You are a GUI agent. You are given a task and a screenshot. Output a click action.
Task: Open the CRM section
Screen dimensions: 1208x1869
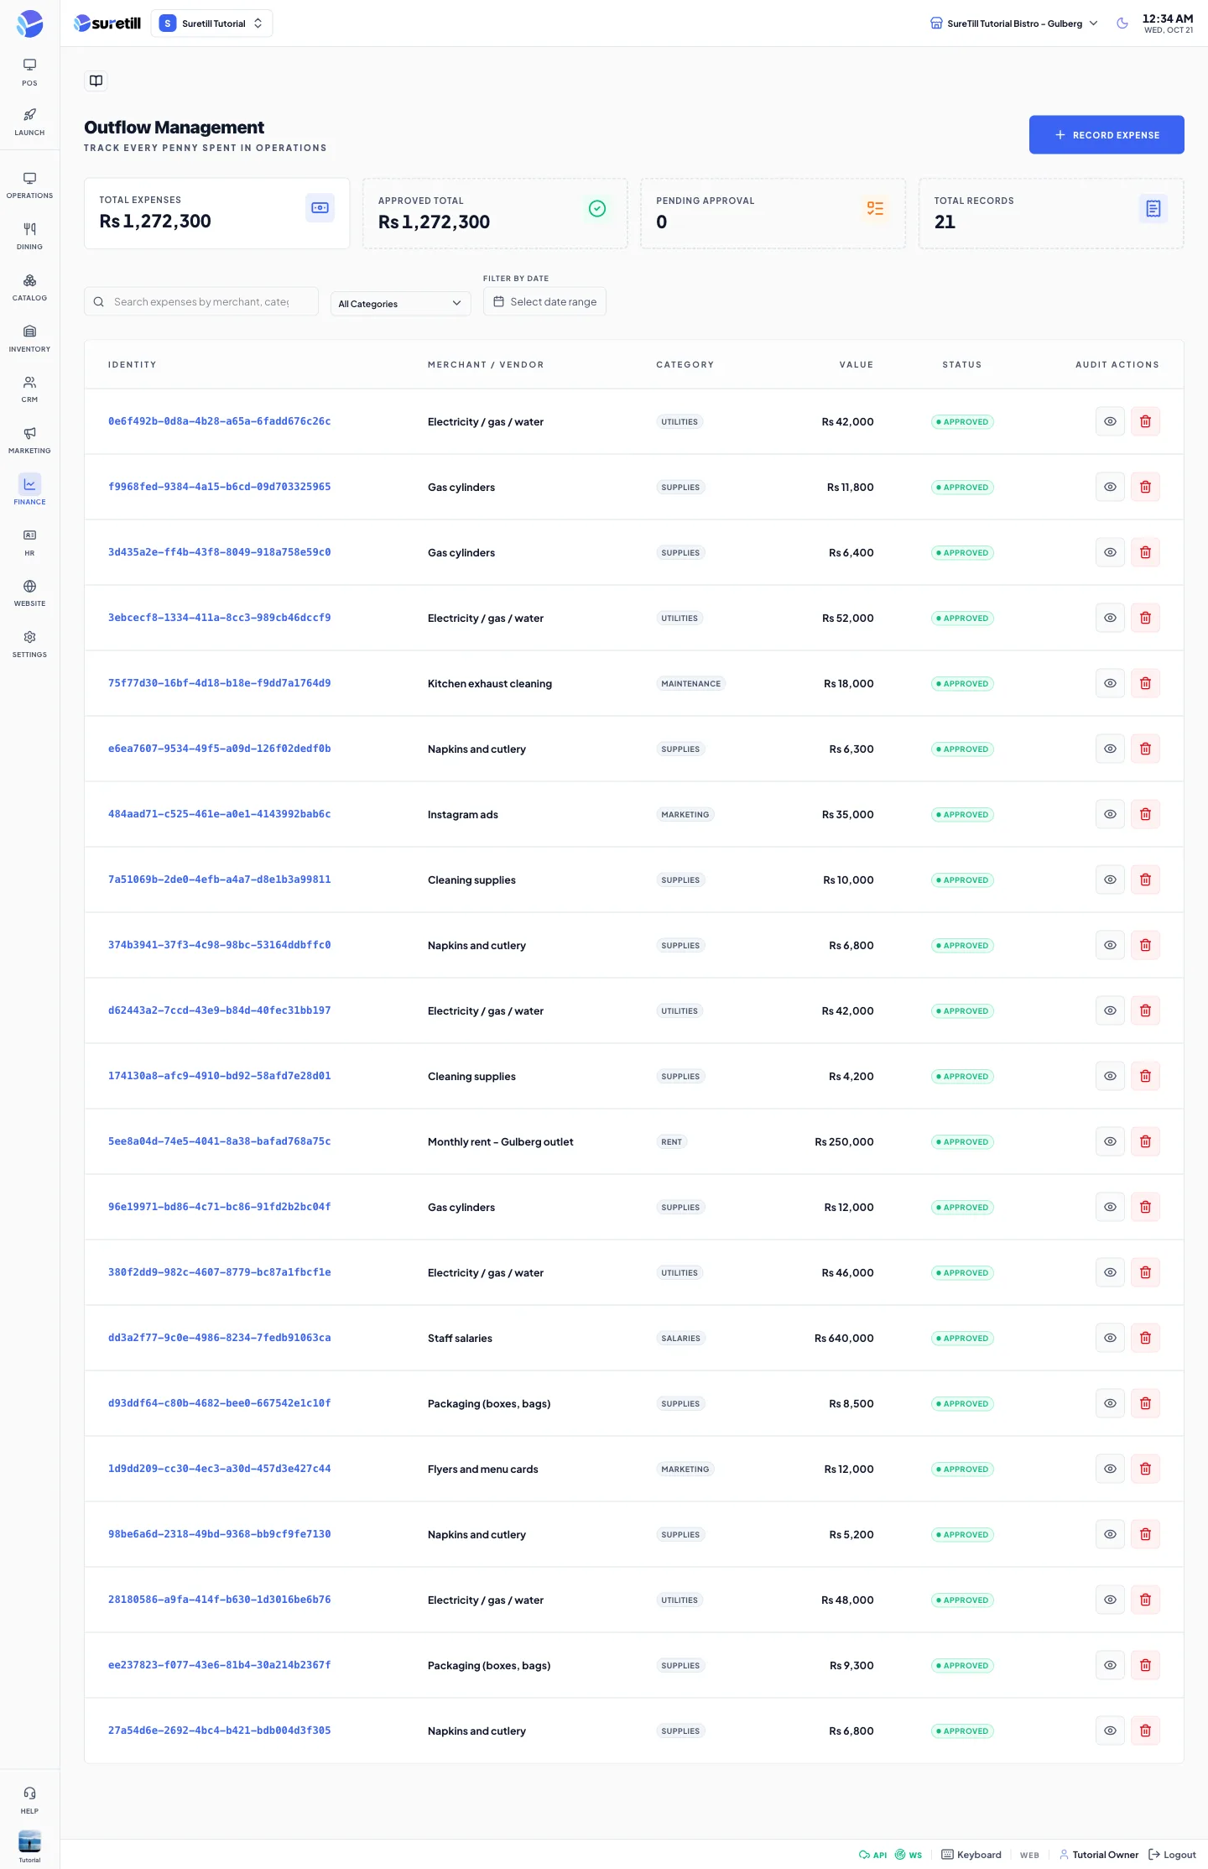(29, 389)
